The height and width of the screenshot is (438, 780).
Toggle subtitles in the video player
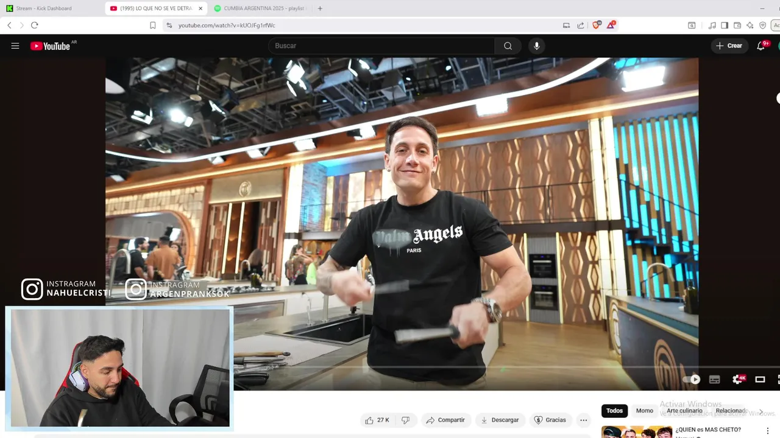point(715,379)
